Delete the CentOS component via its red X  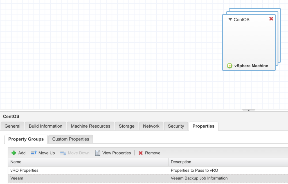pyautogui.click(x=271, y=19)
